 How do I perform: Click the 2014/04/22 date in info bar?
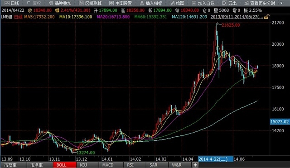click(x=13, y=10)
